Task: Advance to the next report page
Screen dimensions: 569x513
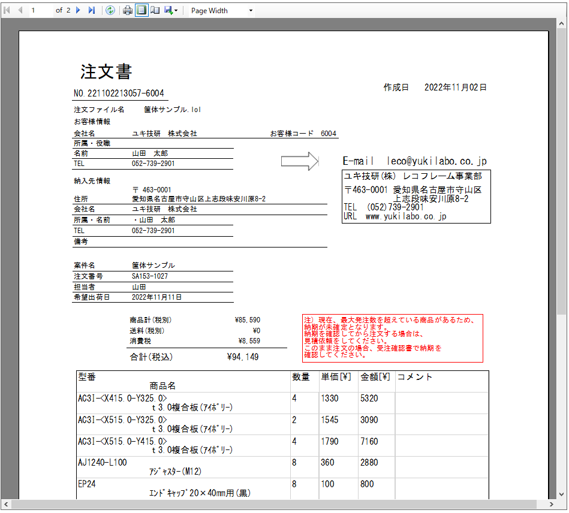Action: [78, 11]
